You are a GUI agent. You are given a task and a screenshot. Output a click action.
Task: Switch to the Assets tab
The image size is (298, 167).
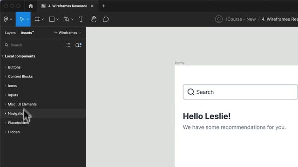click(x=27, y=33)
